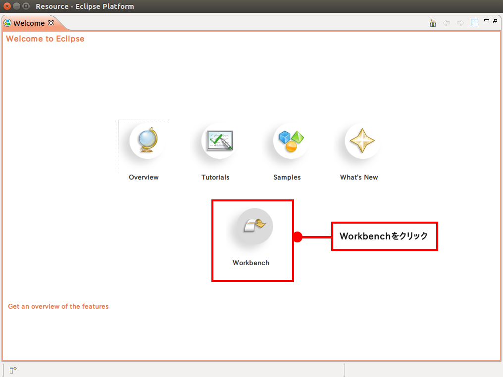
Task: Open the What's New star icon
Action: tap(362, 141)
